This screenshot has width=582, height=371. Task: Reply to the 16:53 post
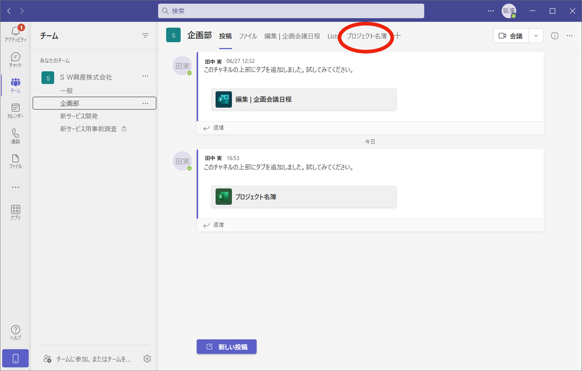tap(214, 225)
